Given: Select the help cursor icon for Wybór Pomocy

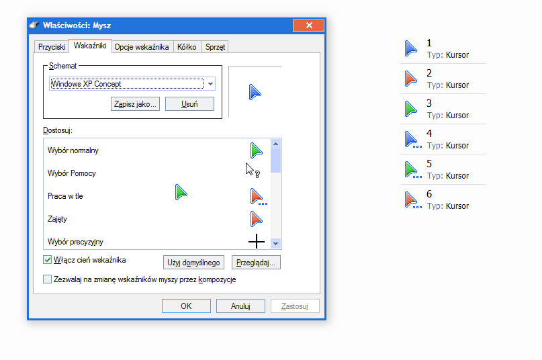Looking at the screenshot, I should tap(253, 170).
